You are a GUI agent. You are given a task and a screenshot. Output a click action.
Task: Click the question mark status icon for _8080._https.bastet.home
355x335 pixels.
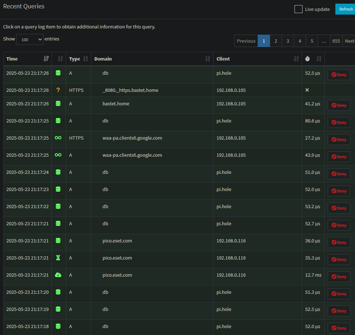(x=58, y=90)
